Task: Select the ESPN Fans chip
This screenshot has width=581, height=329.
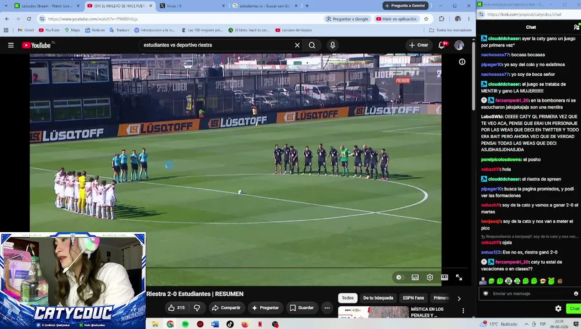Action: point(413,298)
